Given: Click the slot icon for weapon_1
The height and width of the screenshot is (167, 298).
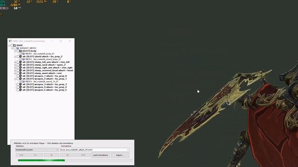Looking at the screenshot, I should tap(20, 76).
